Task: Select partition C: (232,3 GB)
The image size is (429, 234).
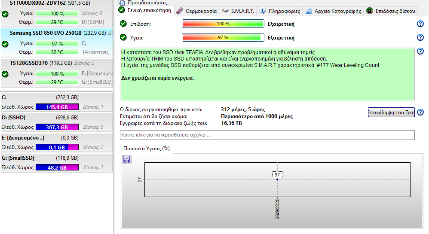Action: tap(56, 102)
